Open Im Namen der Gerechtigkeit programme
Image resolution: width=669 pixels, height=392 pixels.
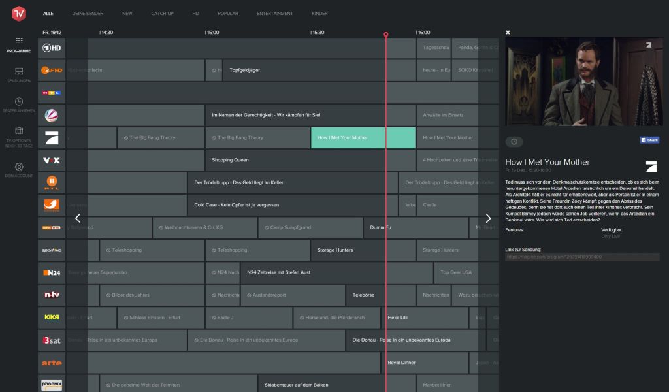pyautogui.click(x=310, y=115)
